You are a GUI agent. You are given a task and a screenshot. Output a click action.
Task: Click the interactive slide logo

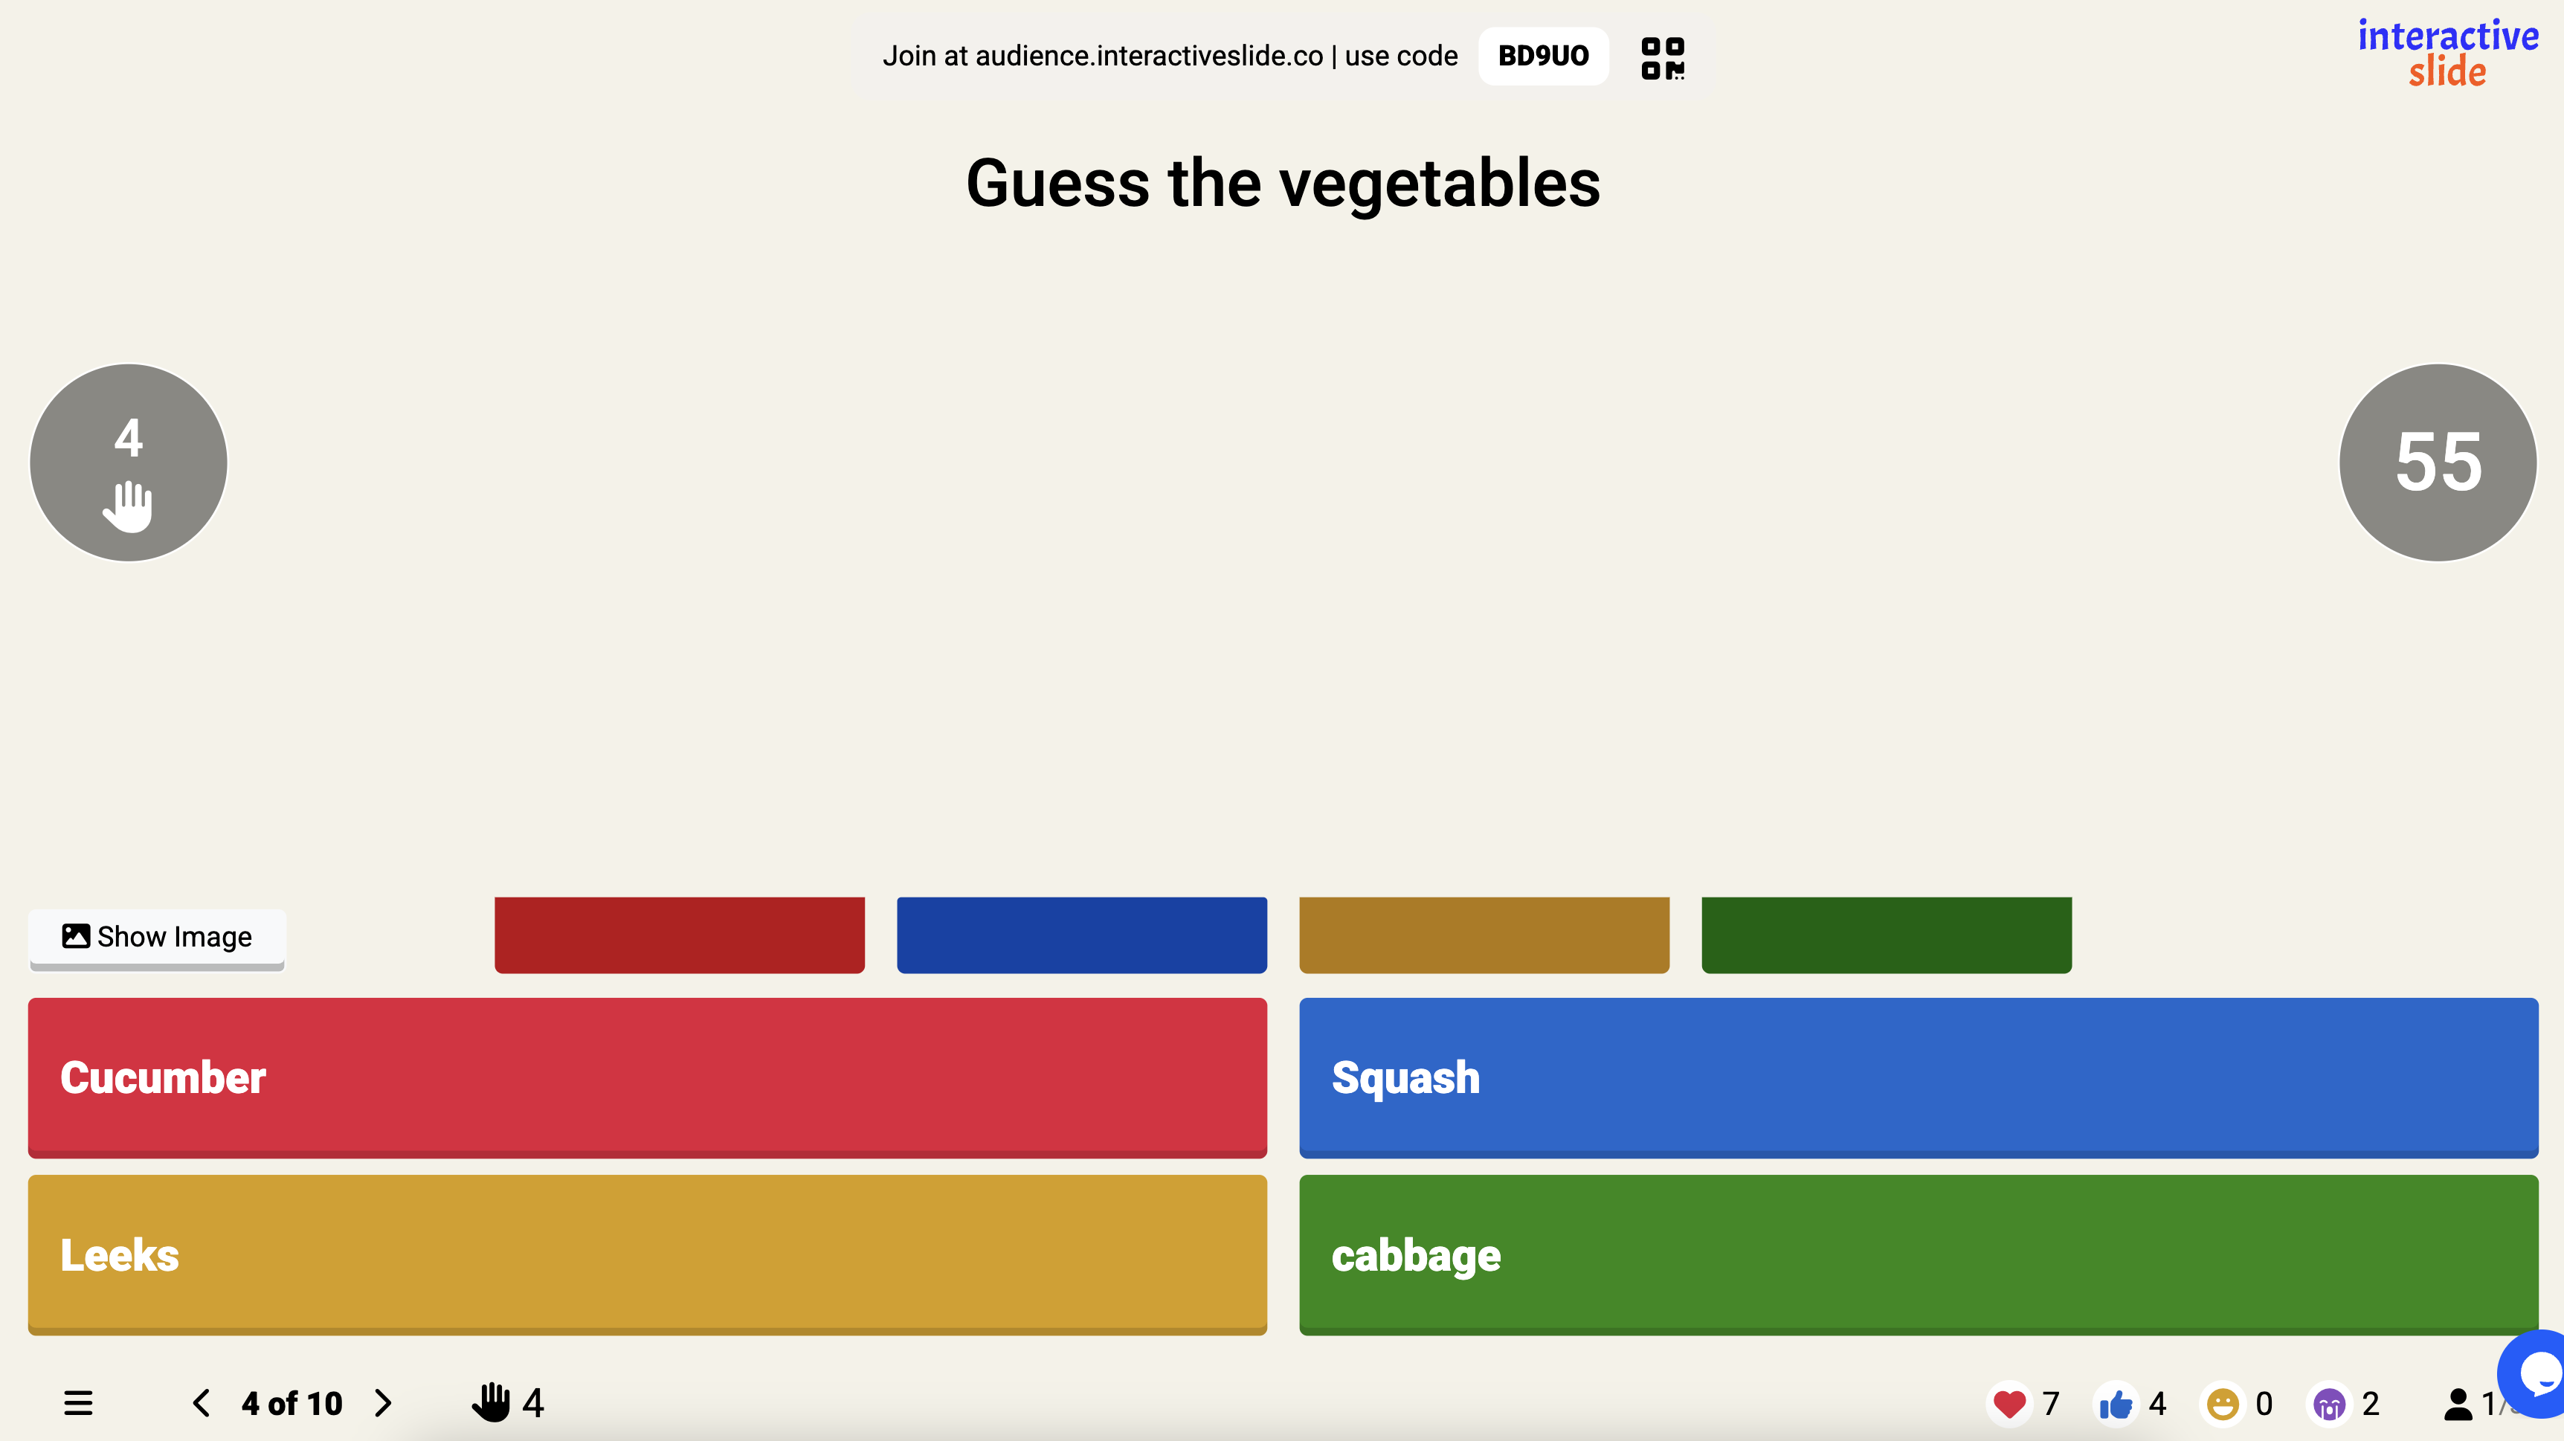click(x=2447, y=54)
